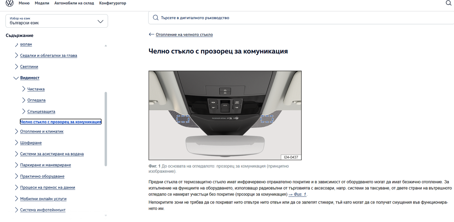454x222 pixels.
Task: Click the mirror base communication window figure
Action: 225,115
